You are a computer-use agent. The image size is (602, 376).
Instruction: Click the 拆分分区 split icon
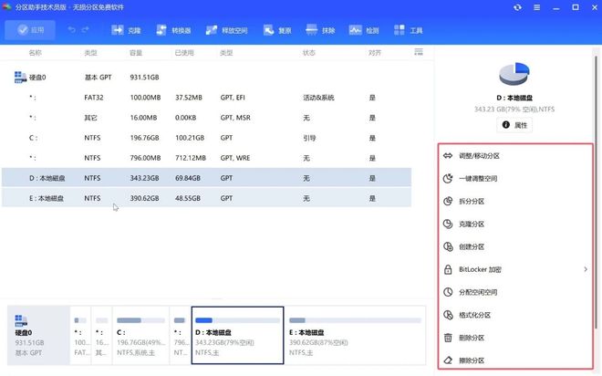(x=448, y=202)
